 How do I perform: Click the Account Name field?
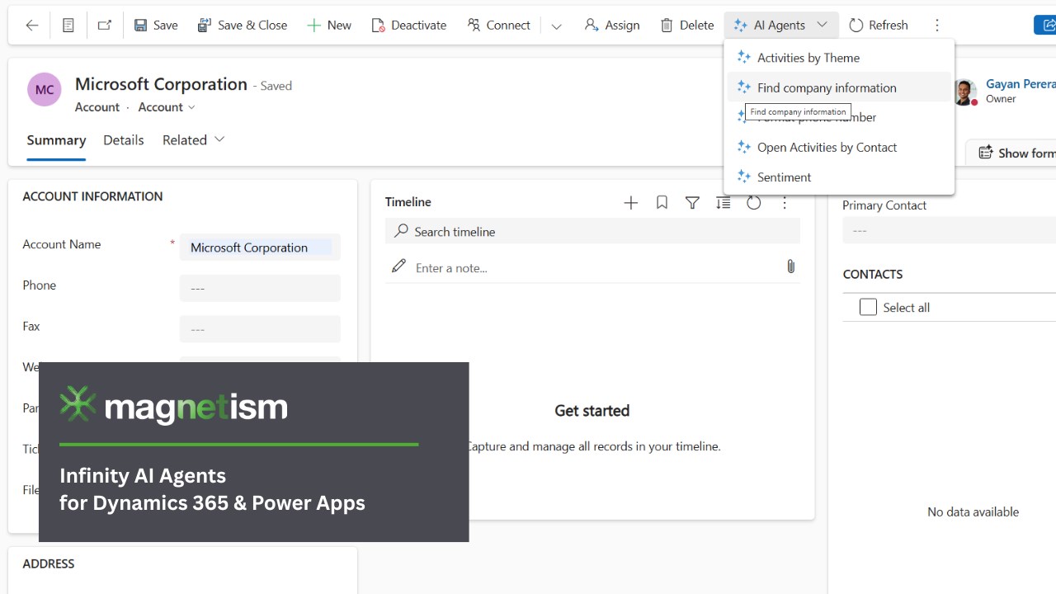coord(260,247)
